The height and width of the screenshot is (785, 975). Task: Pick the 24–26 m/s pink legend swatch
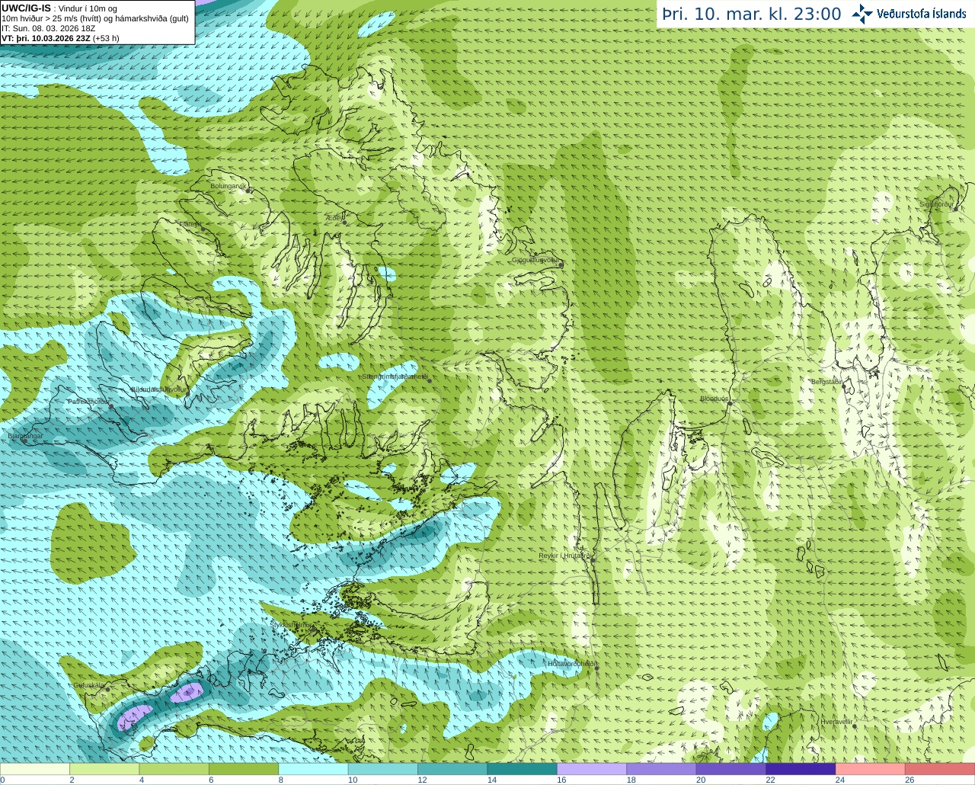point(871,769)
